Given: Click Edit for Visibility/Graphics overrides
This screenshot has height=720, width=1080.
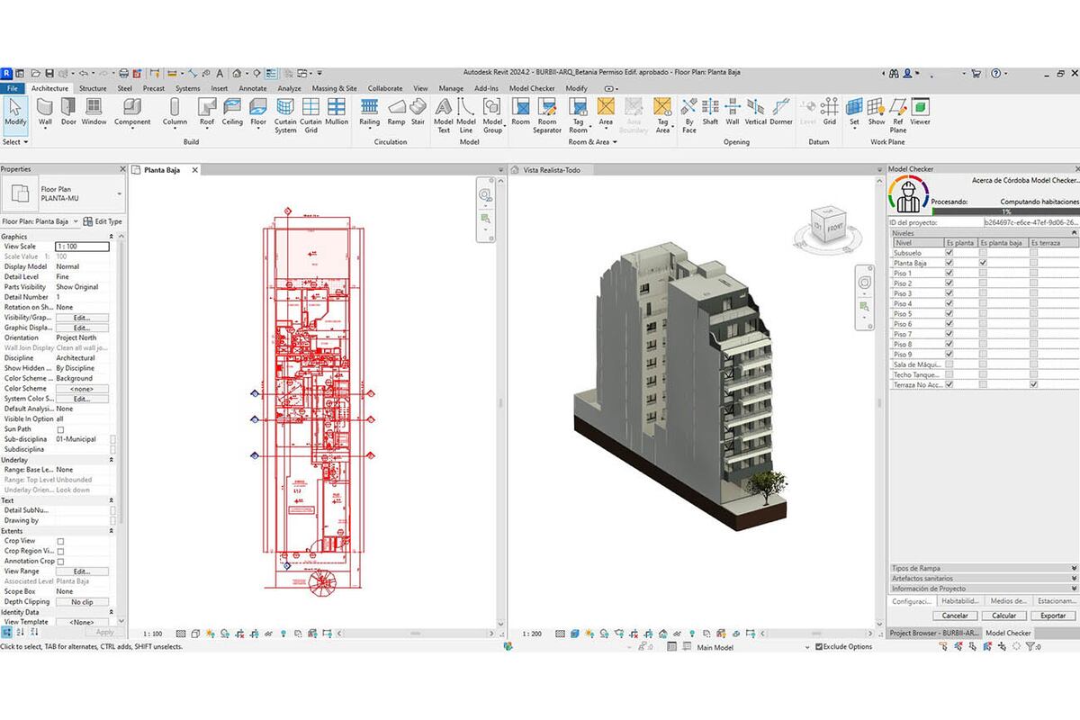Looking at the screenshot, I should click(x=82, y=318).
